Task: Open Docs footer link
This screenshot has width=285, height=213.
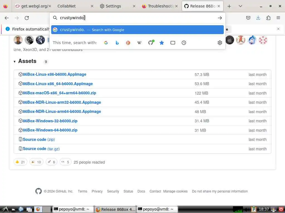Action: [141, 191]
